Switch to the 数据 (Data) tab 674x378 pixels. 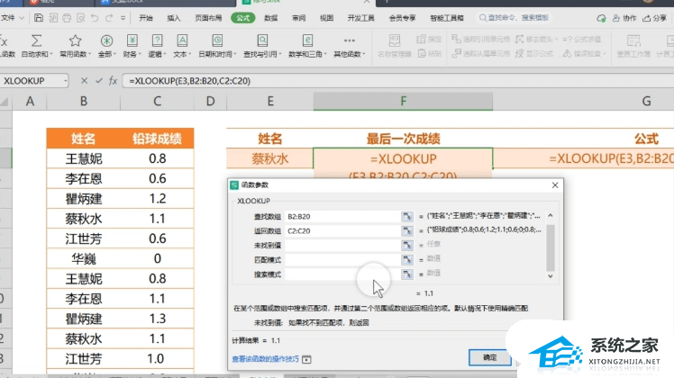pos(271,18)
